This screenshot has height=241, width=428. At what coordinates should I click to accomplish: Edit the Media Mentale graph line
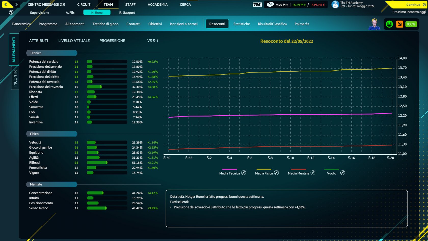coord(313,173)
